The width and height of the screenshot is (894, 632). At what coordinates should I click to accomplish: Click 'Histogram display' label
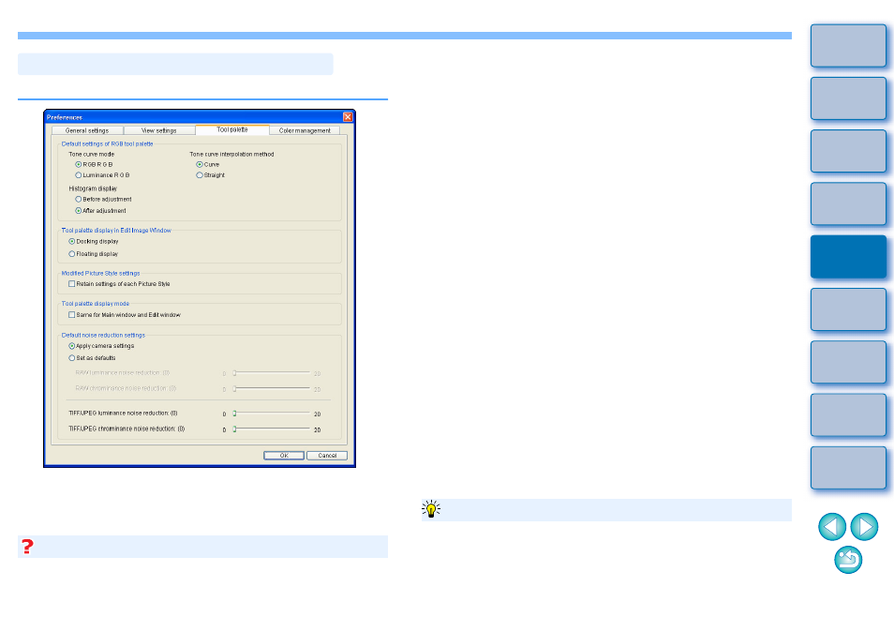93,188
